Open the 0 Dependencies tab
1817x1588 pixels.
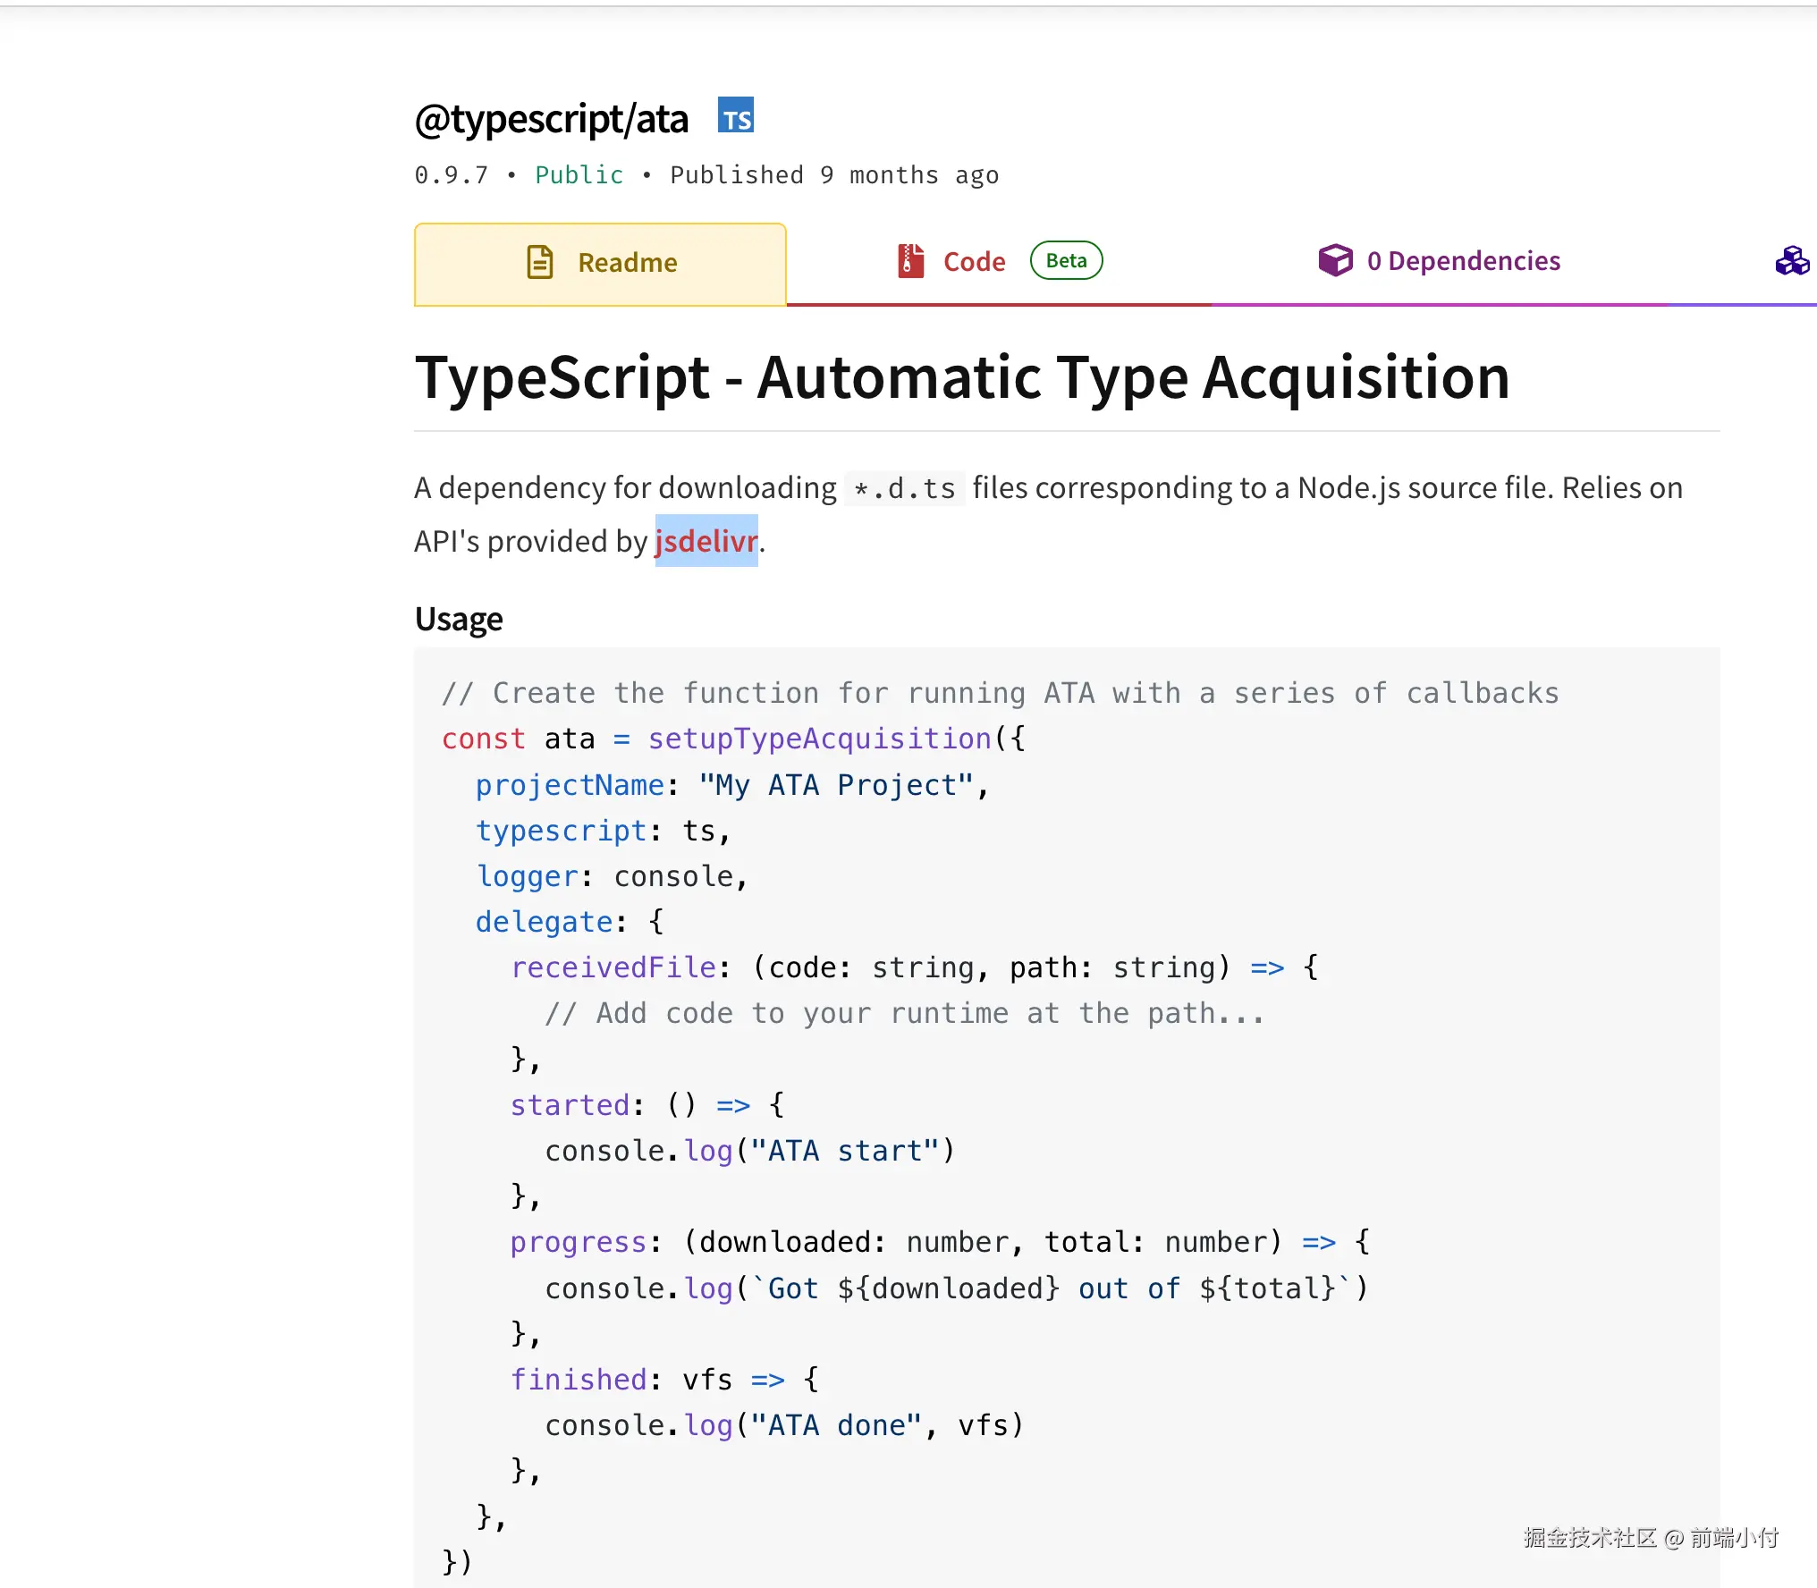coord(1463,261)
